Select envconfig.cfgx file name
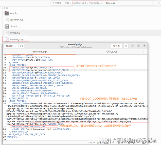Viewport: 161px width, 145px height. click(x=17, y=39)
